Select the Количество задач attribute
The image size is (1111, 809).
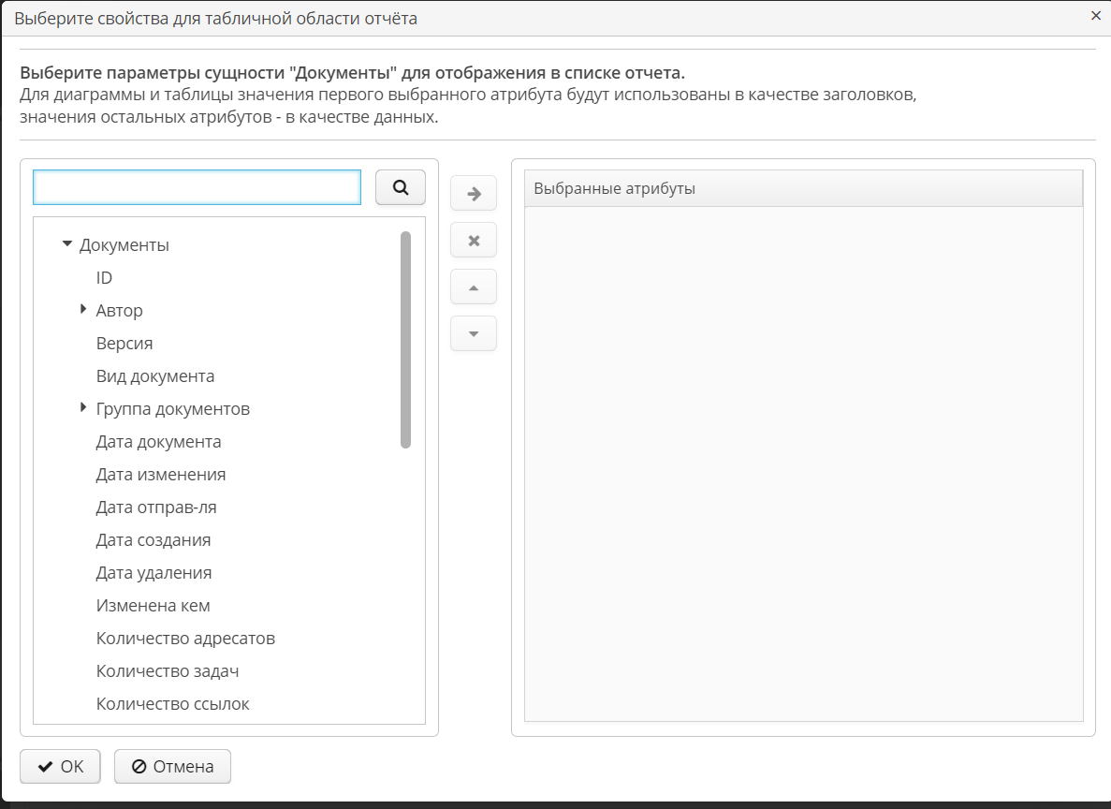click(168, 671)
